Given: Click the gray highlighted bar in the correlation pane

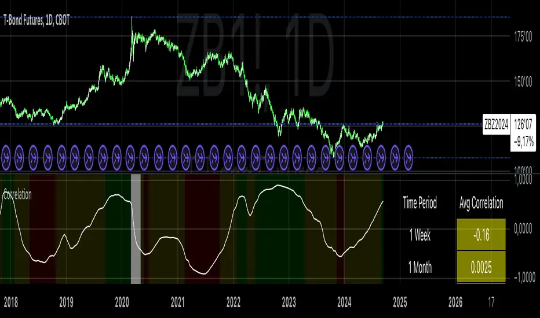Looking at the screenshot, I should [136, 229].
